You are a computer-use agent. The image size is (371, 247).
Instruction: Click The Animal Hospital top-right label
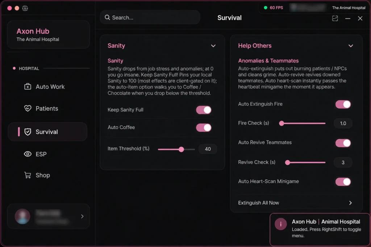(349, 8)
